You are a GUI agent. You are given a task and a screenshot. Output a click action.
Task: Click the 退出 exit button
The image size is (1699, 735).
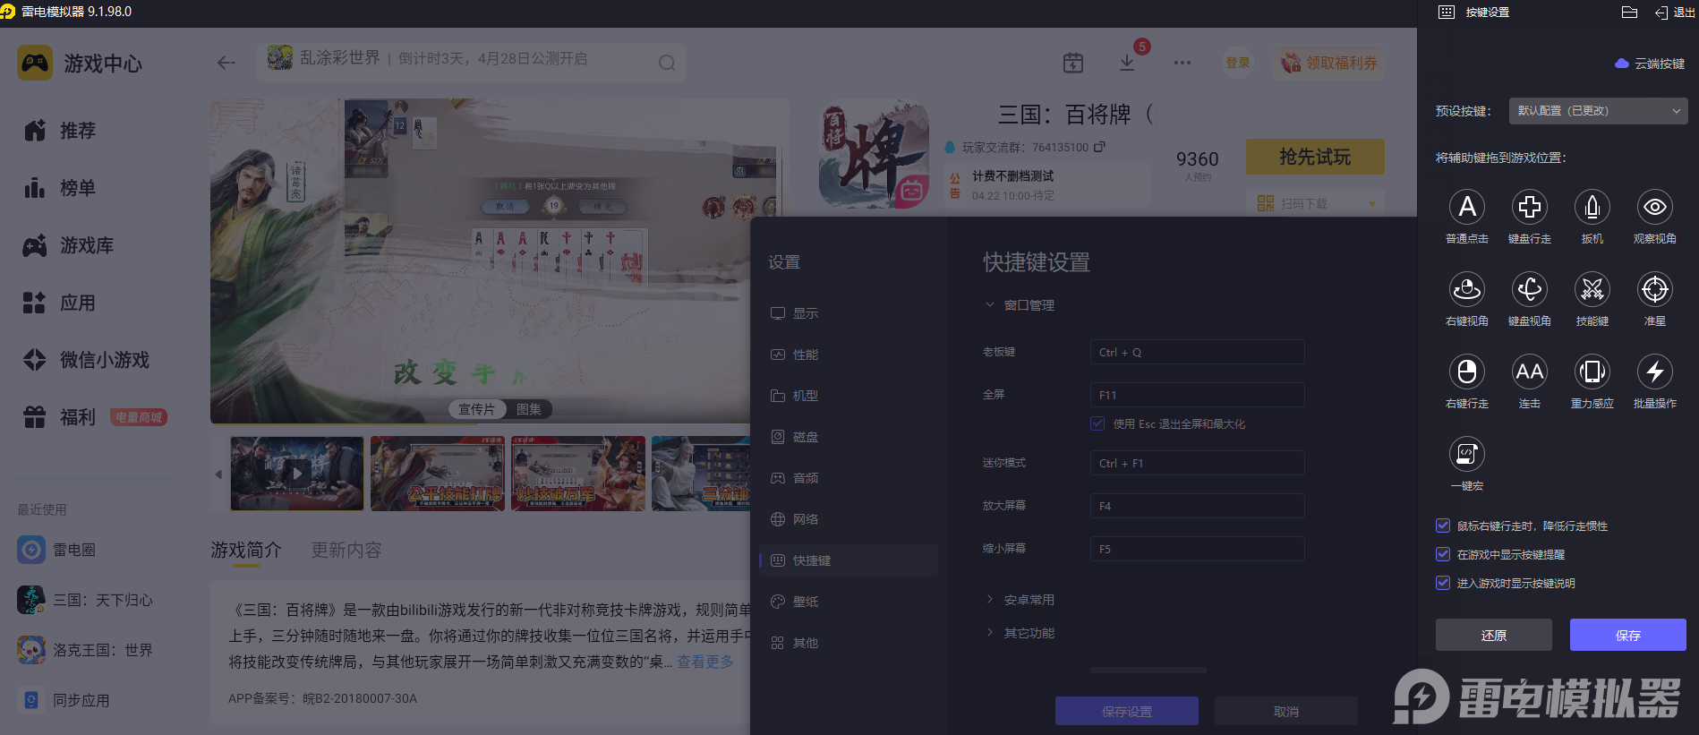[x=1674, y=13]
